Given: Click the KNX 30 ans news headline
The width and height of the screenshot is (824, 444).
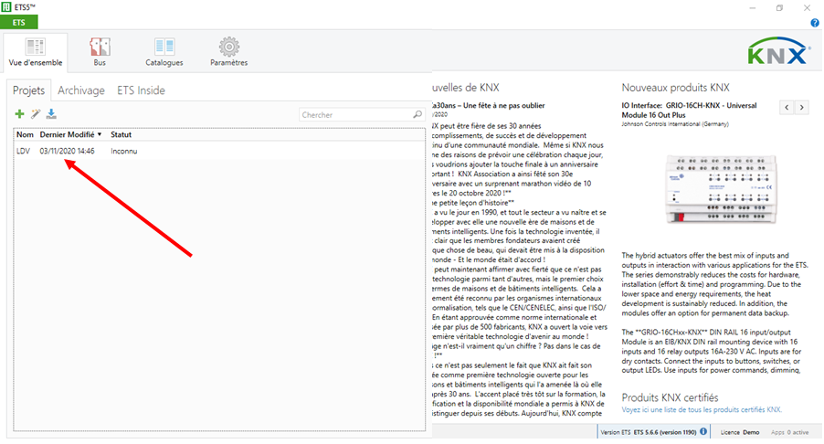Looking at the screenshot, I should (x=489, y=106).
